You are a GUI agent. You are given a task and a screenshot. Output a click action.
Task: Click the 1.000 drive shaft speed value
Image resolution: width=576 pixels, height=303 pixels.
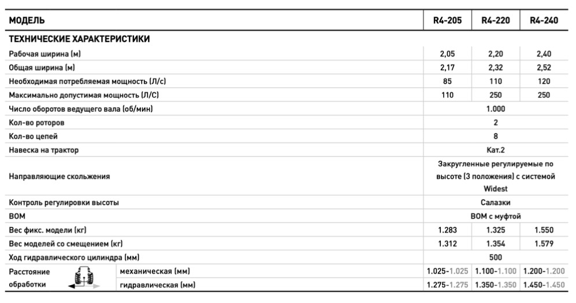(x=496, y=109)
